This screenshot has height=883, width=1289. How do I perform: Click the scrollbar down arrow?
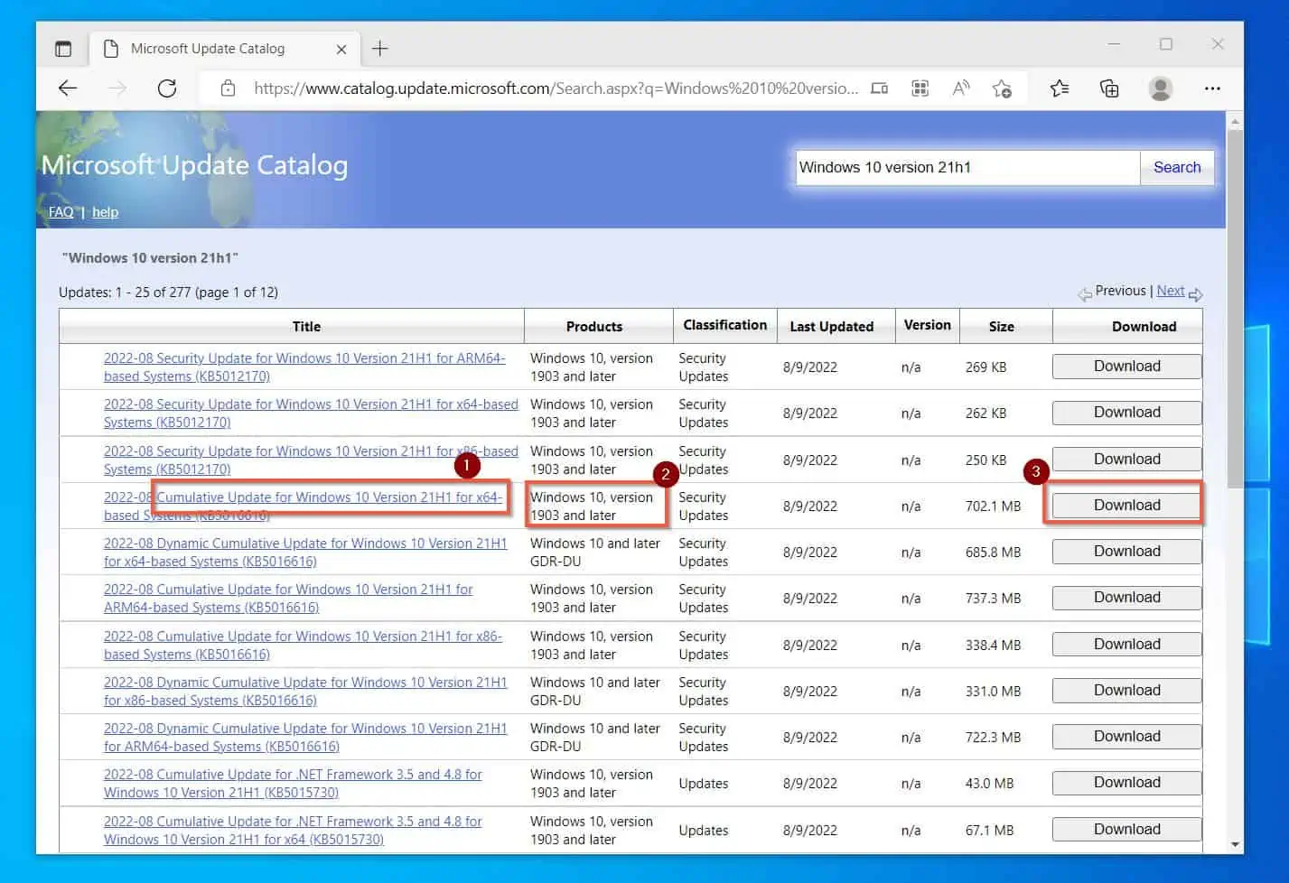click(1235, 845)
